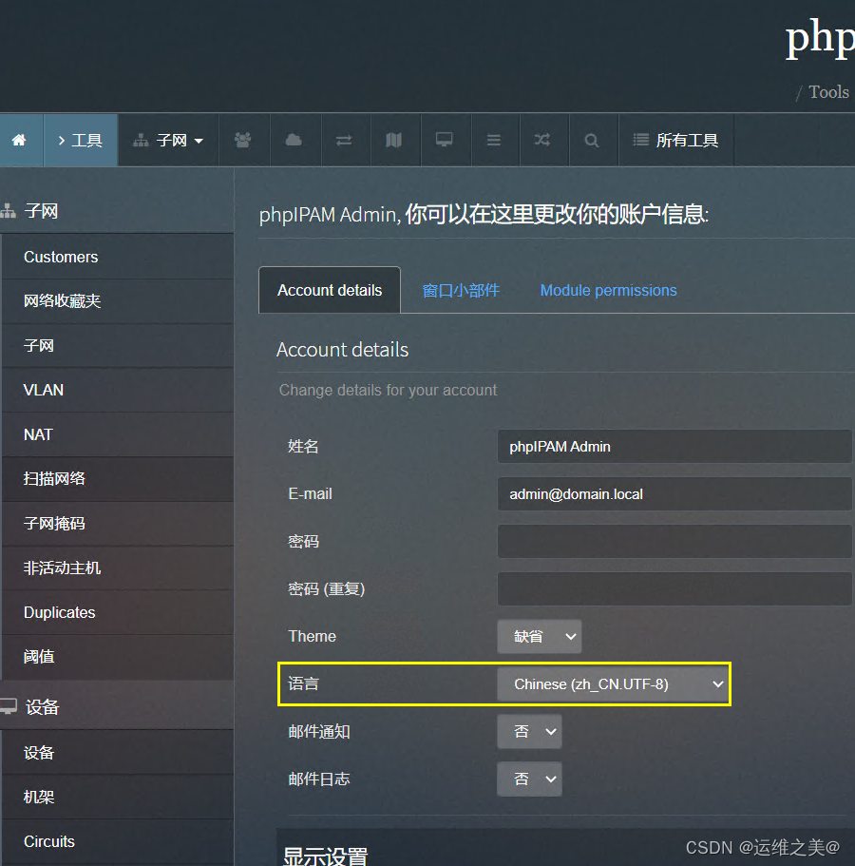
Task: Switch to the 窗口小部件 tab
Action: coord(461,291)
